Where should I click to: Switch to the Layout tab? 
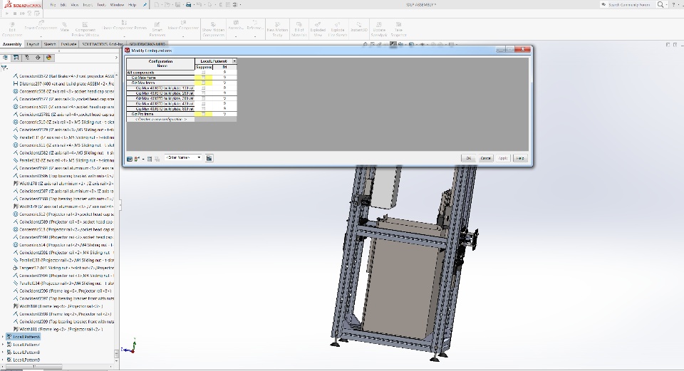tap(33, 44)
